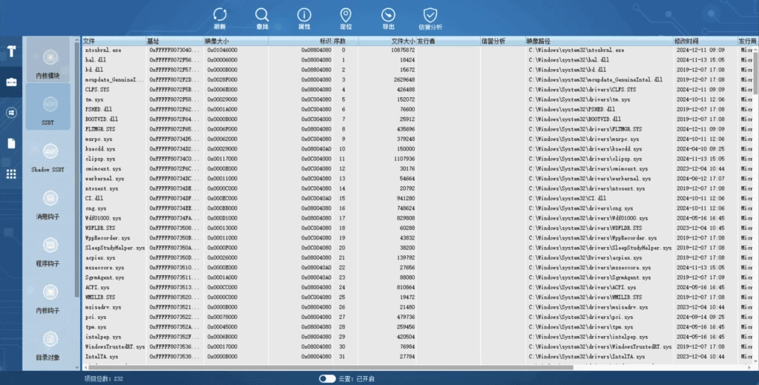Screen dimensions: 759x385
Task: Toggle the 云查 cloud check switch
Action: (x=326, y=378)
